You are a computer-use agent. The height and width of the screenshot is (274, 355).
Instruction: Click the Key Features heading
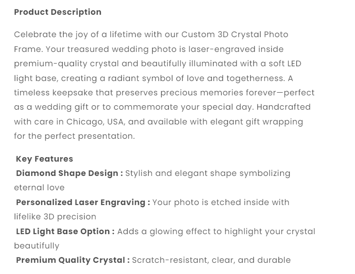(44, 158)
